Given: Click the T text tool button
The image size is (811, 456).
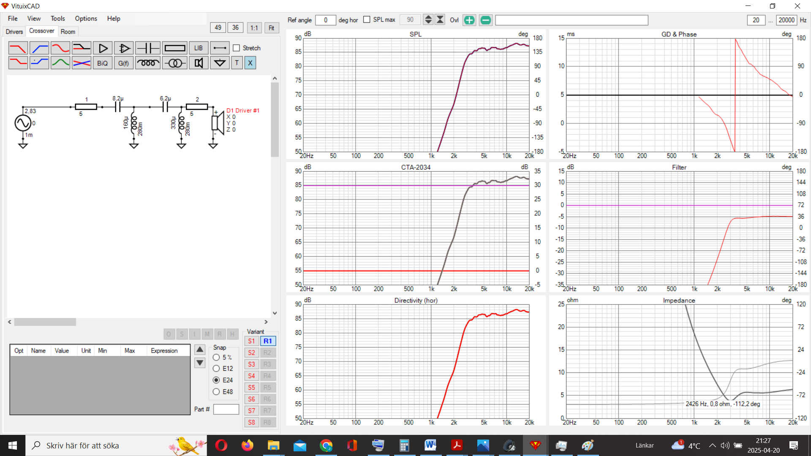Looking at the screenshot, I should 237,63.
